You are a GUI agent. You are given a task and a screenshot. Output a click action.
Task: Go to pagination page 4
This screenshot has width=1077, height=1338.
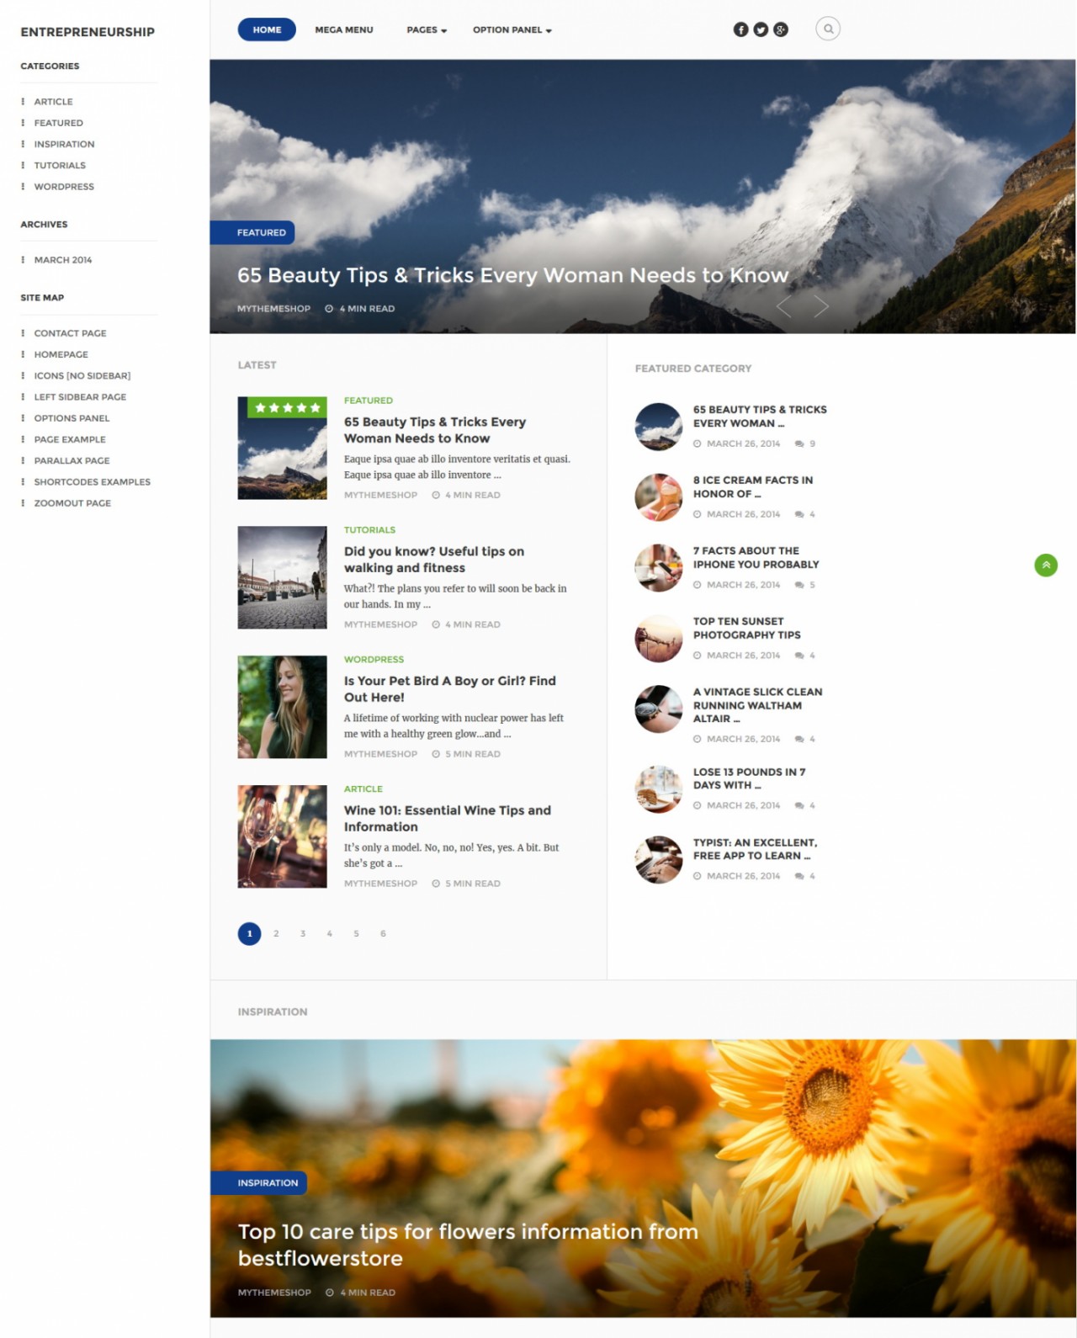click(330, 933)
